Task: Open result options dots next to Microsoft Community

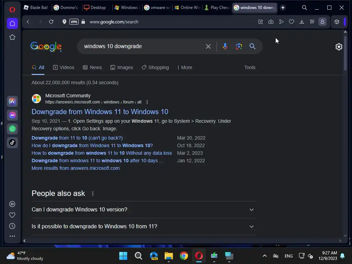Action: (x=147, y=102)
